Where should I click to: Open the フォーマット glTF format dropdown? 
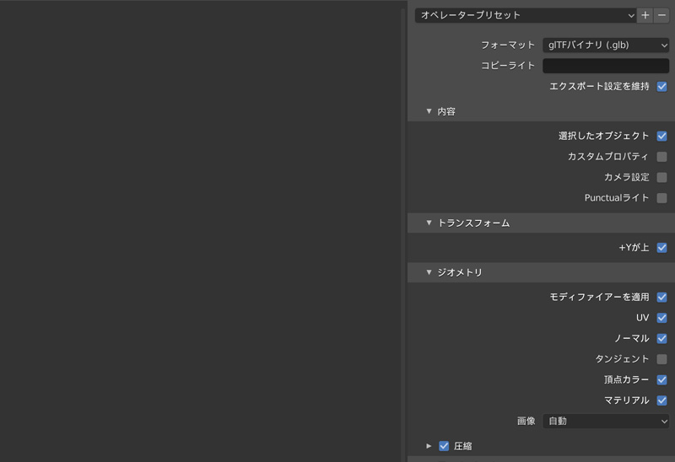tap(606, 45)
